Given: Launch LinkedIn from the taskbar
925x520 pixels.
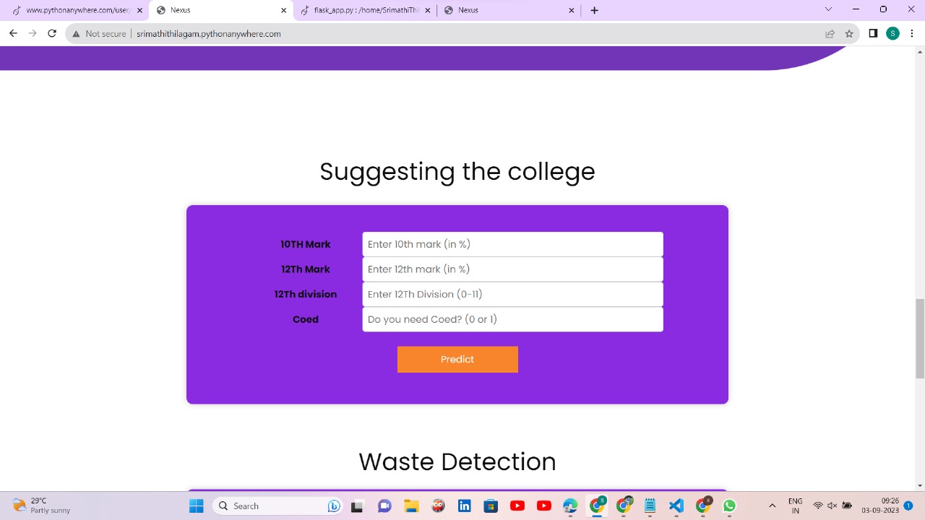Looking at the screenshot, I should 464,506.
